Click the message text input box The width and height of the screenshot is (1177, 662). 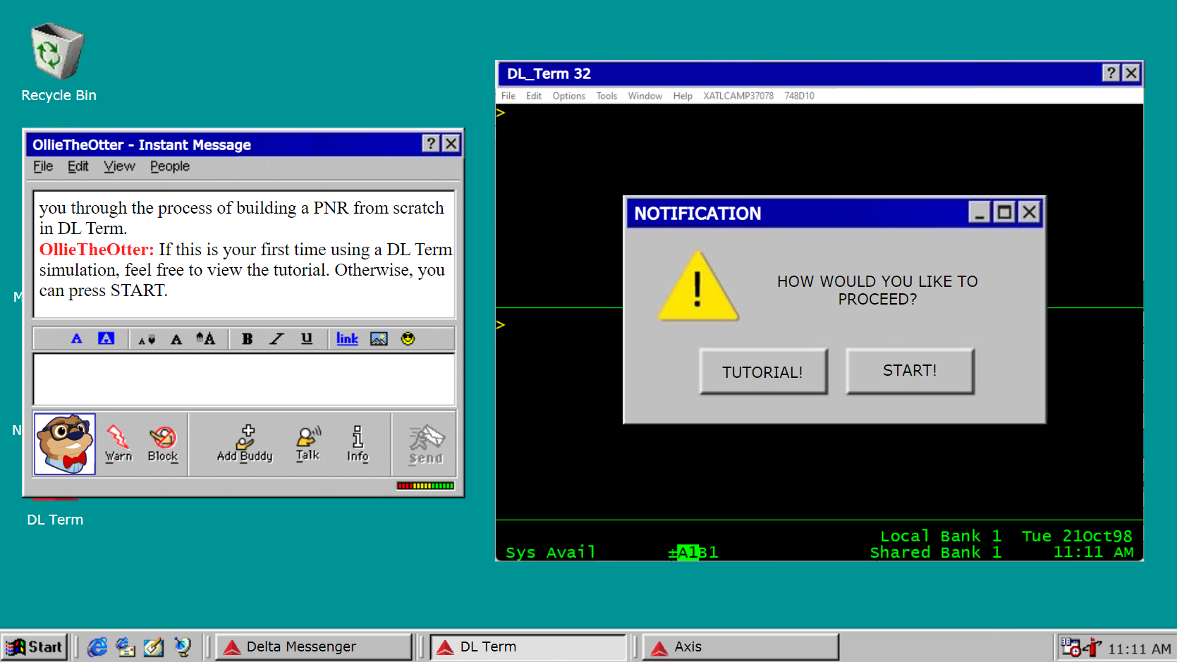[x=244, y=379]
